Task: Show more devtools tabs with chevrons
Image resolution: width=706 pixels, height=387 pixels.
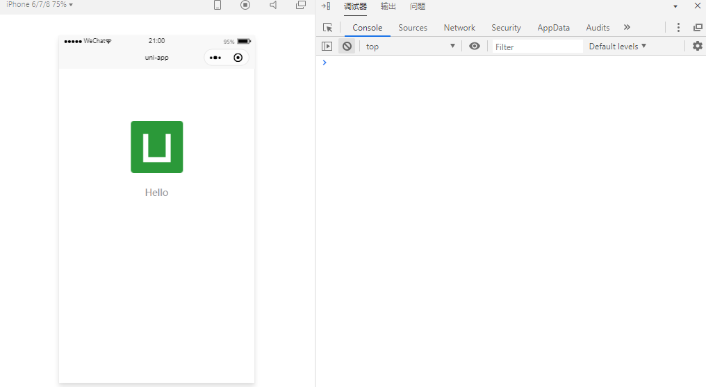Action: pyautogui.click(x=627, y=28)
